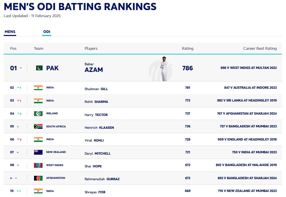Click the Afghanistan flag icon
This screenshot has width=286, height=197.
[38, 178]
